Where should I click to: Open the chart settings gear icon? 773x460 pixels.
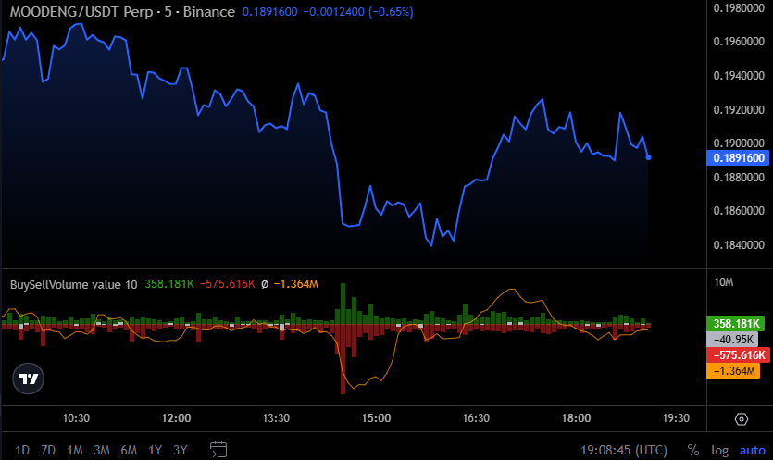(x=742, y=419)
